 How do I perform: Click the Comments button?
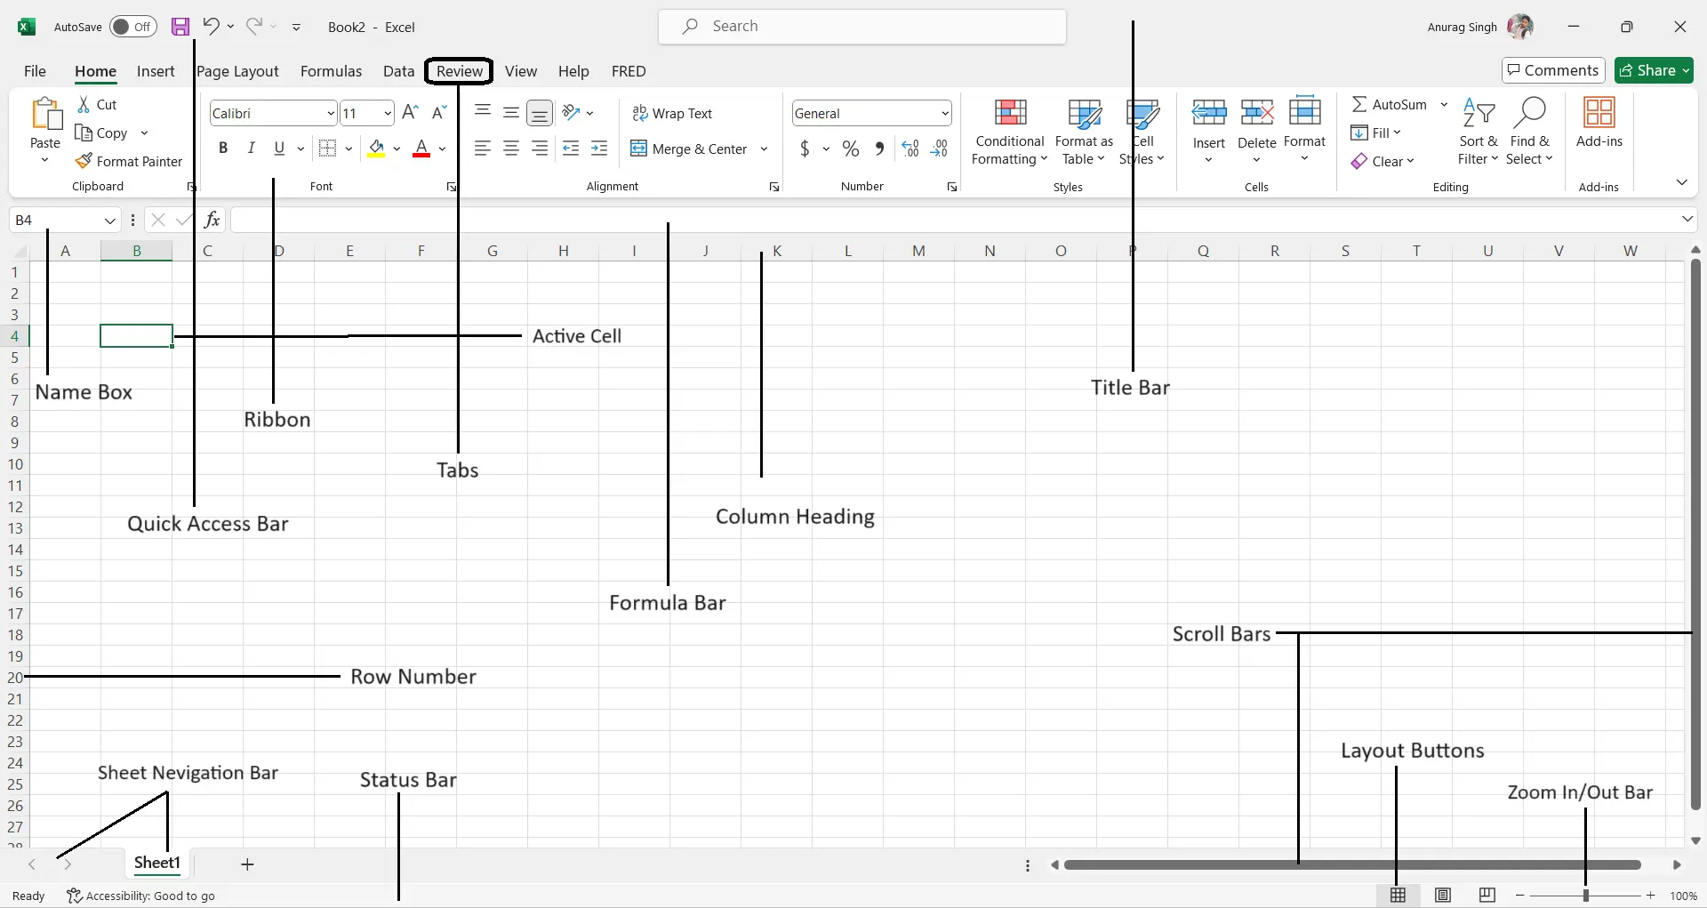tap(1552, 69)
